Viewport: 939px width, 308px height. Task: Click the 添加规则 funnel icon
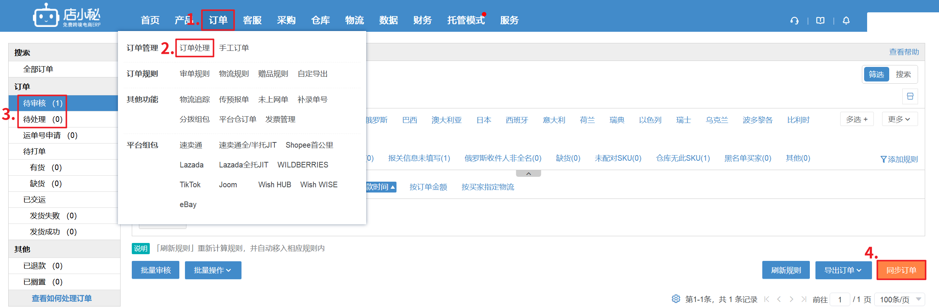[884, 160]
